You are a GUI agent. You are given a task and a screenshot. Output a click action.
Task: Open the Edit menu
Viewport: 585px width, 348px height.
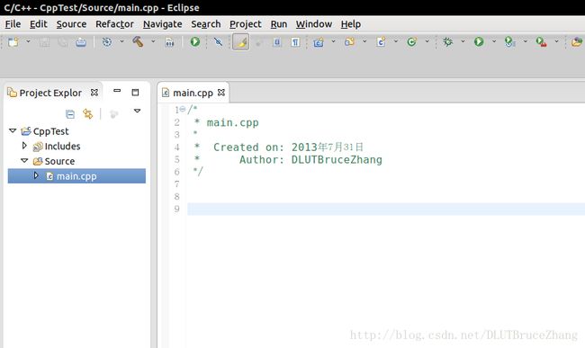pos(39,24)
